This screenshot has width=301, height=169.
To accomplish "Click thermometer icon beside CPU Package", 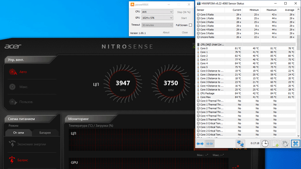I will pos(198,93).
